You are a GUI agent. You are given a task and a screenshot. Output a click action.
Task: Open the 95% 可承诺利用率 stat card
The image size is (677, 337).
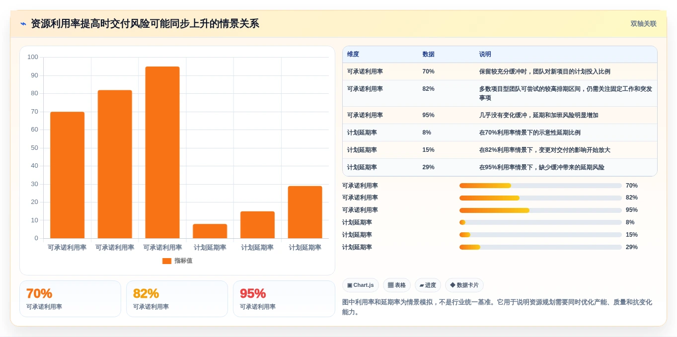click(284, 299)
